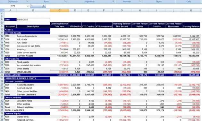Click the 'Current Assets' section header in row 11

coord(27,33)
